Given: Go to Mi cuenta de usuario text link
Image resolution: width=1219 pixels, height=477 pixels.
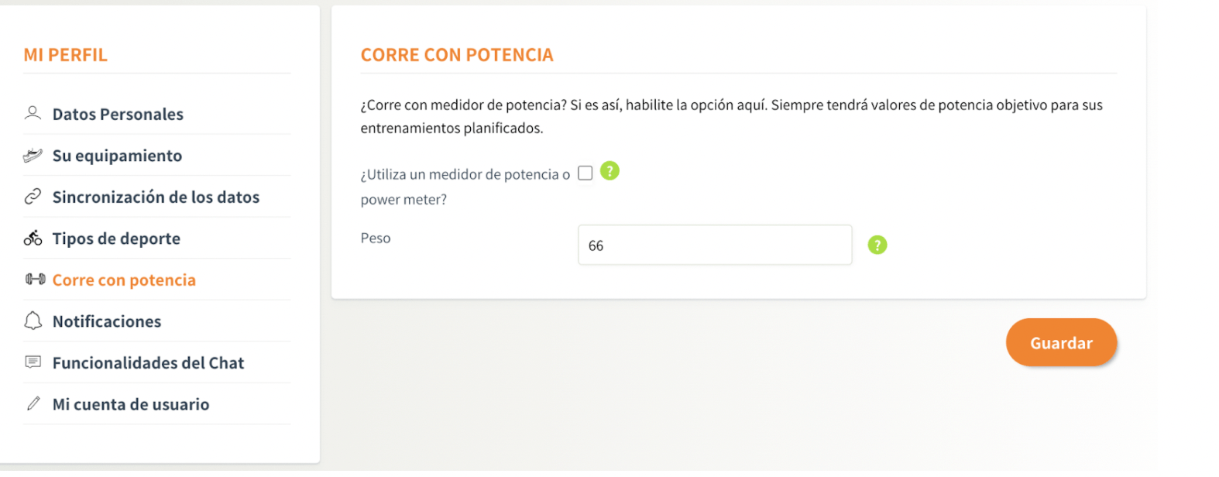Looking at the screenshot, I should [x=131, y=404].
